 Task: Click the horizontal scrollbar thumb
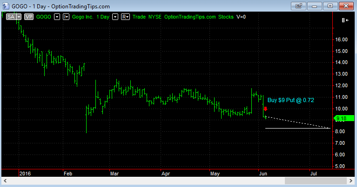click(316, 181)
